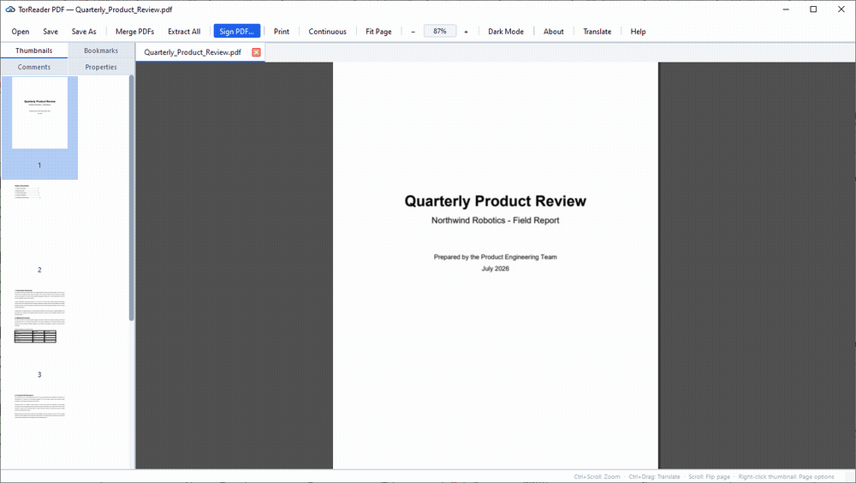Click the TorReader app icon in title bar
856x483 pixels.
(9, 9)
